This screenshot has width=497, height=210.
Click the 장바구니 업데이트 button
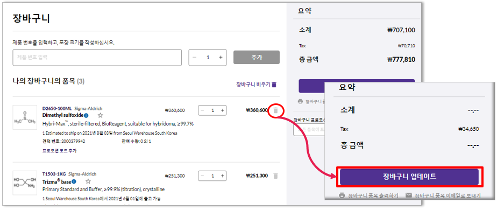[409, 177]
